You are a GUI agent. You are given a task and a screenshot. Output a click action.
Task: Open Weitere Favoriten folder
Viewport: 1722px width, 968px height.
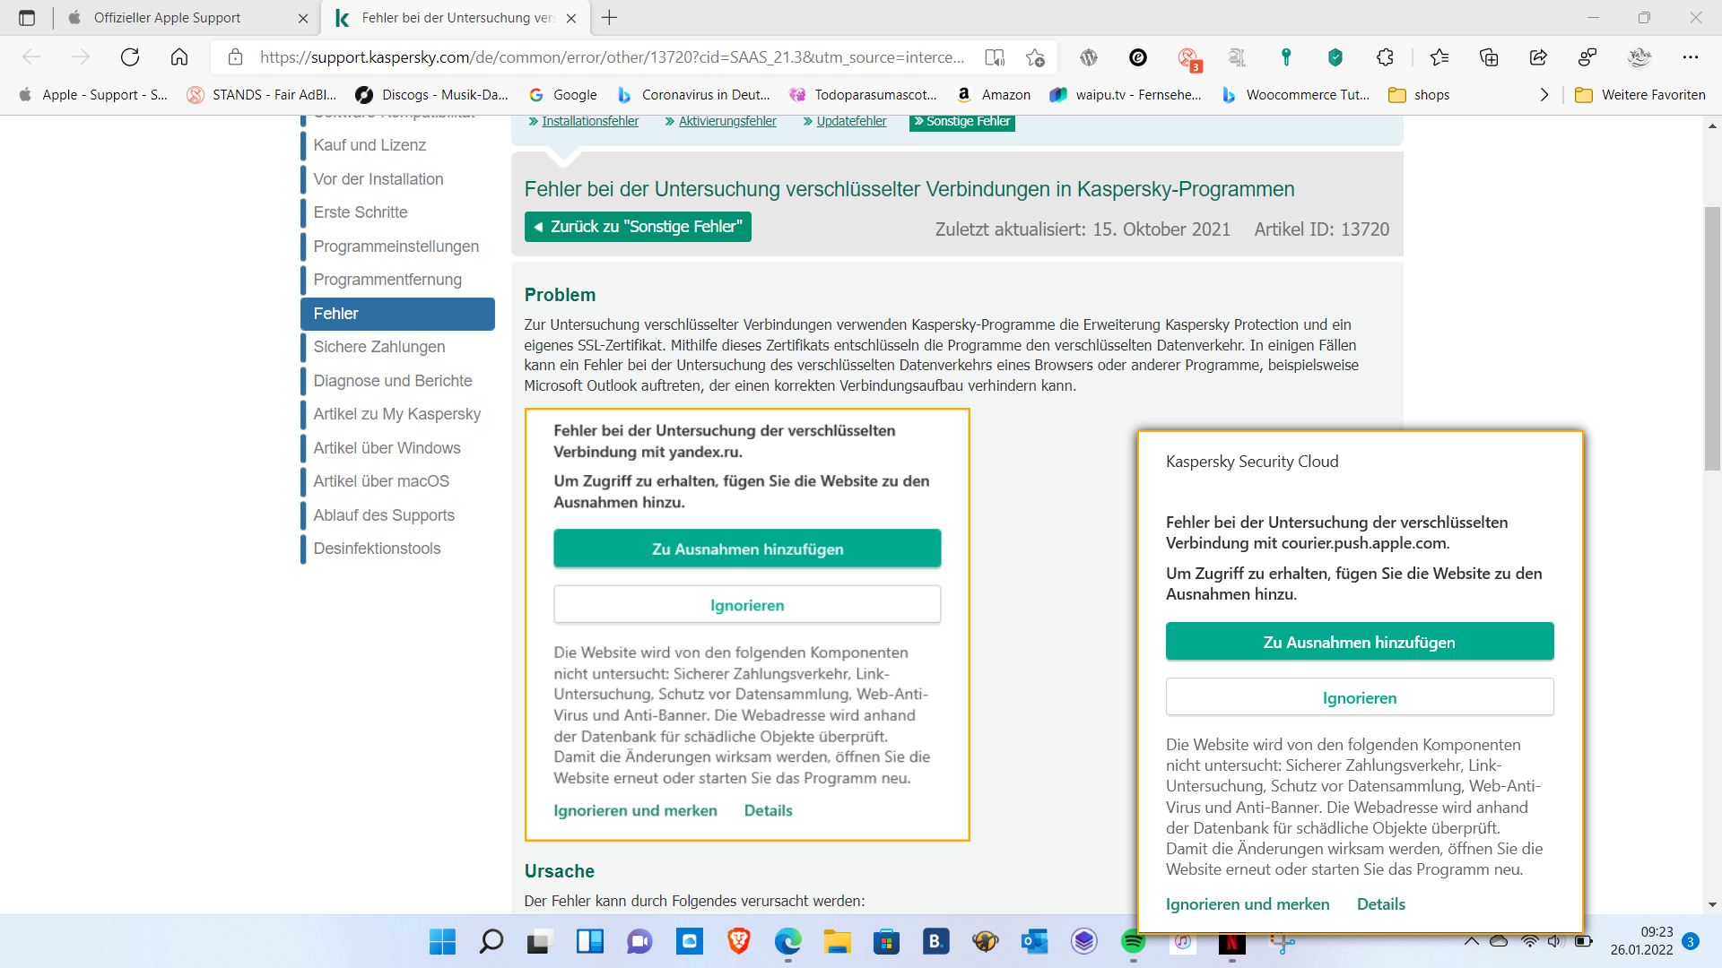tap(1640, 95)
